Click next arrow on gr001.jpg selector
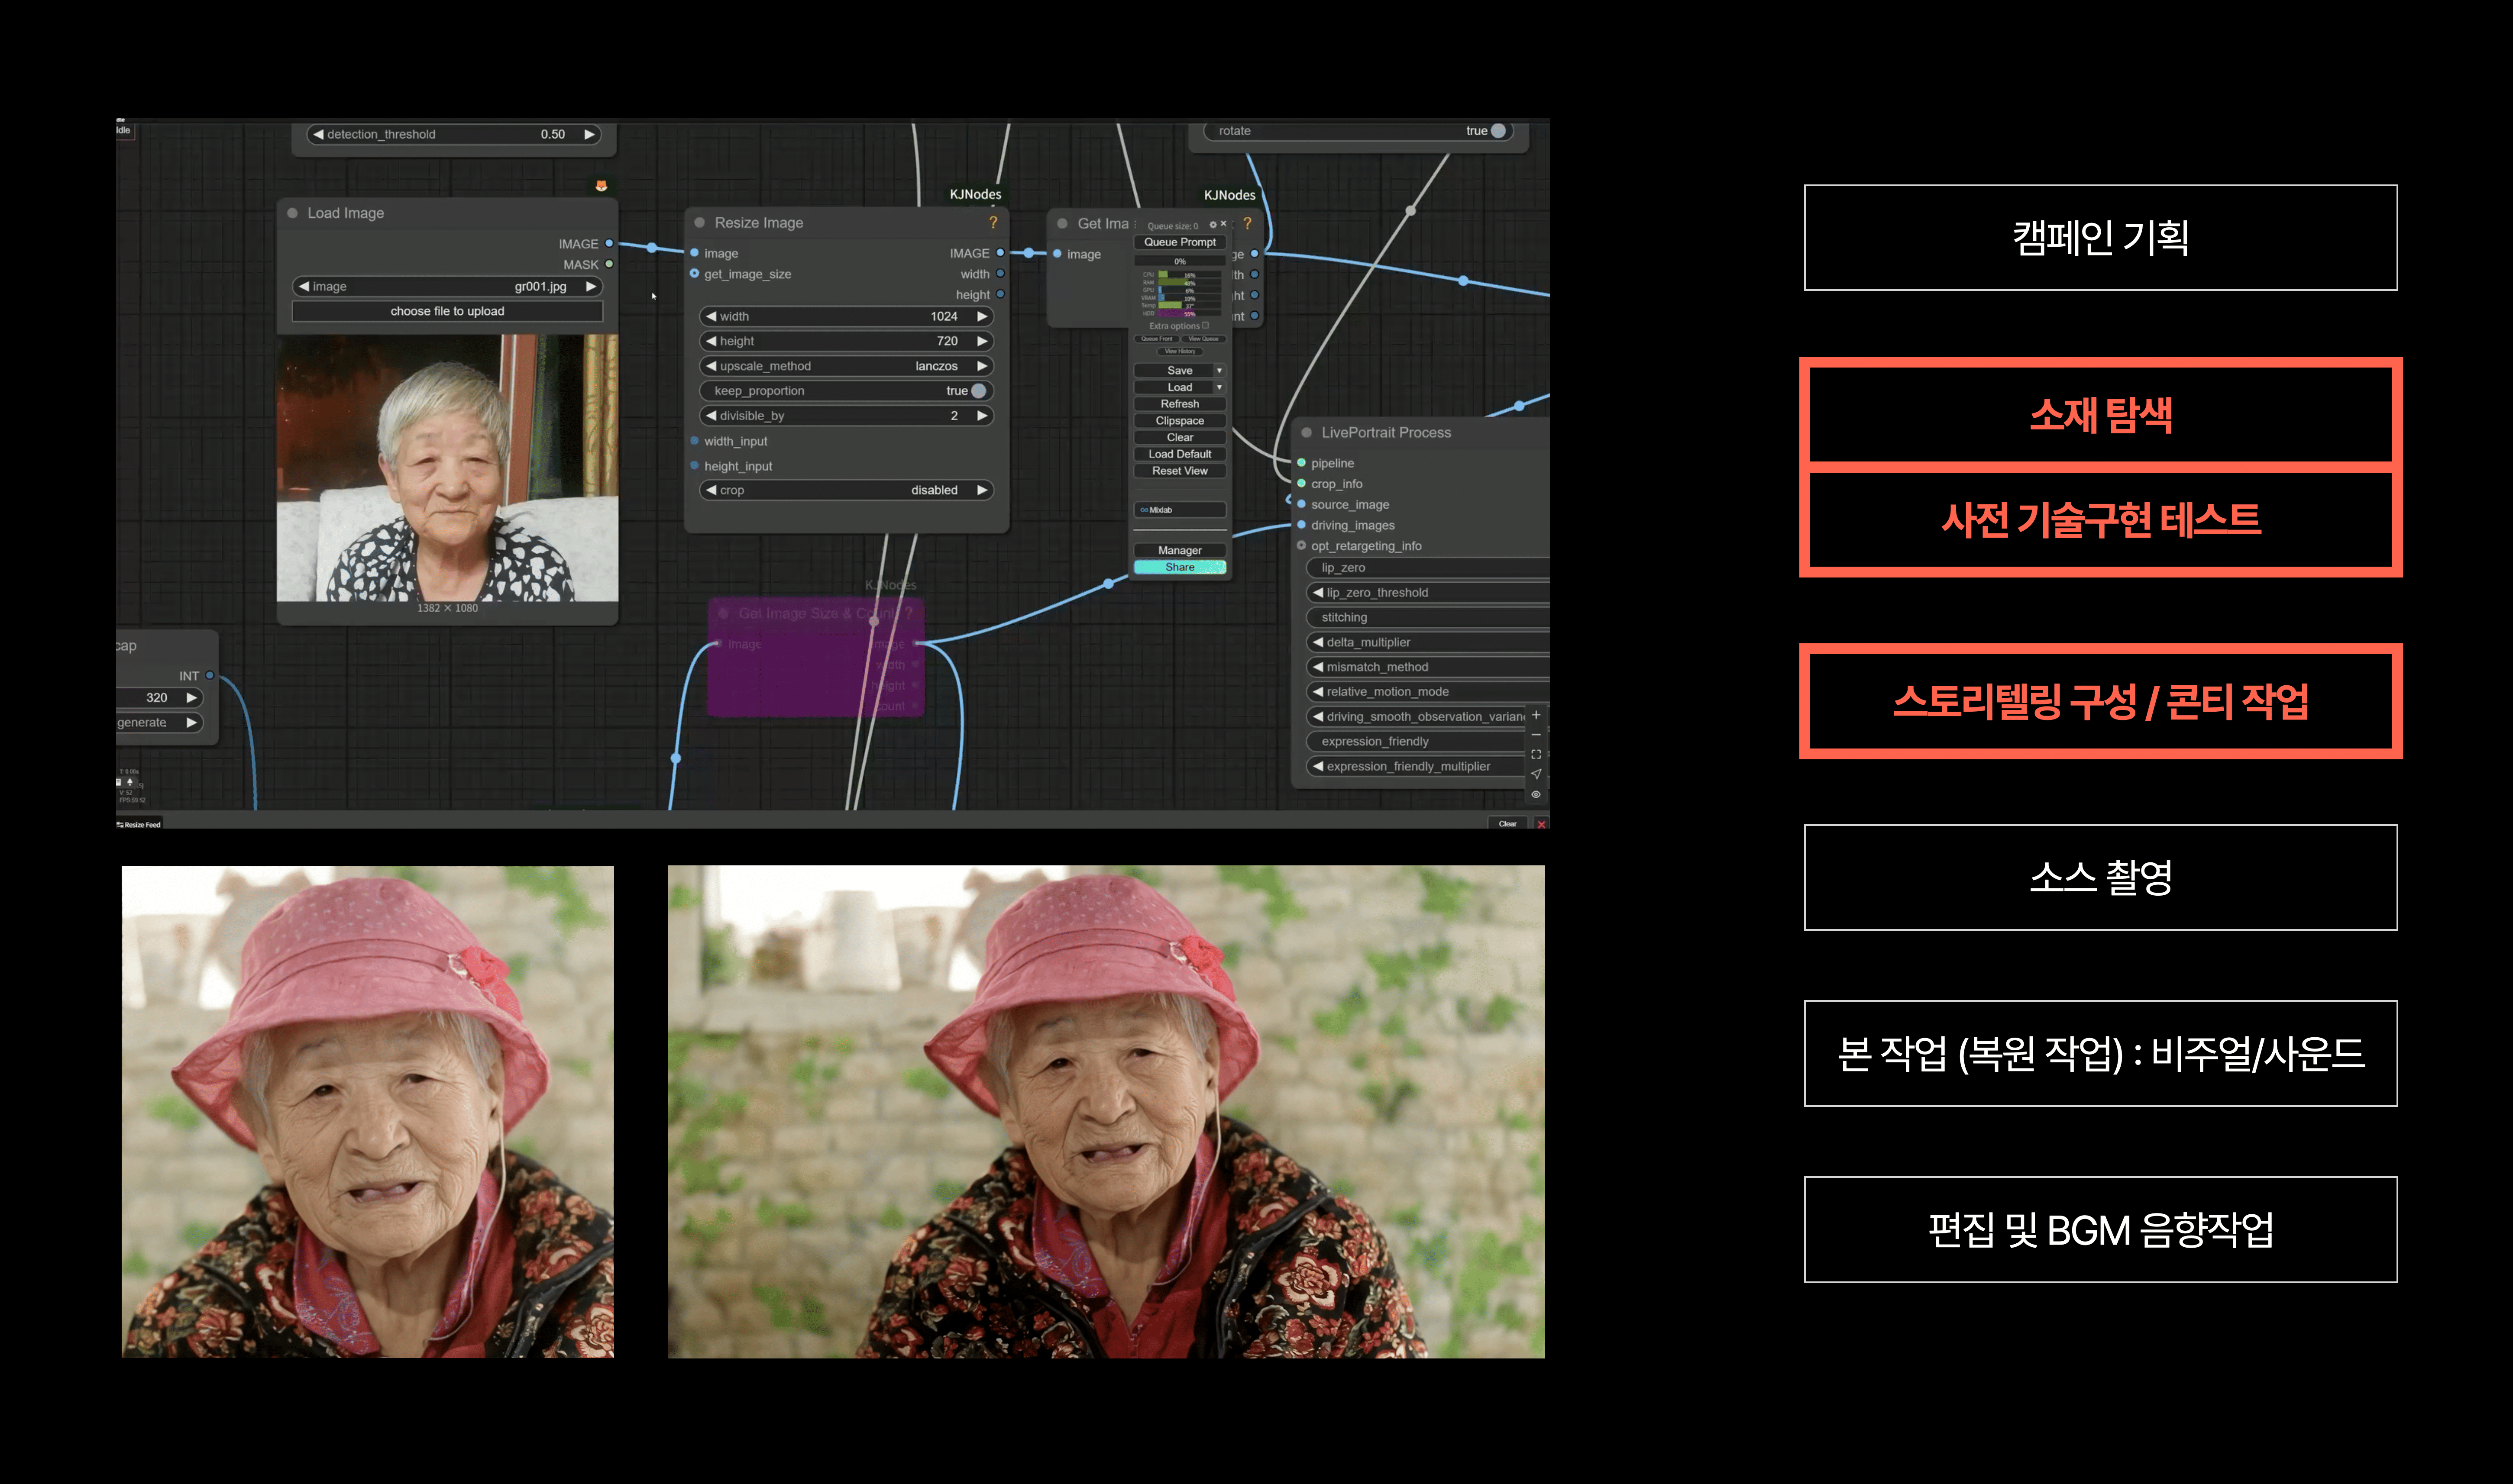Image resolution: width=2513 pixels, height=1484 pixels. (591, 287)
